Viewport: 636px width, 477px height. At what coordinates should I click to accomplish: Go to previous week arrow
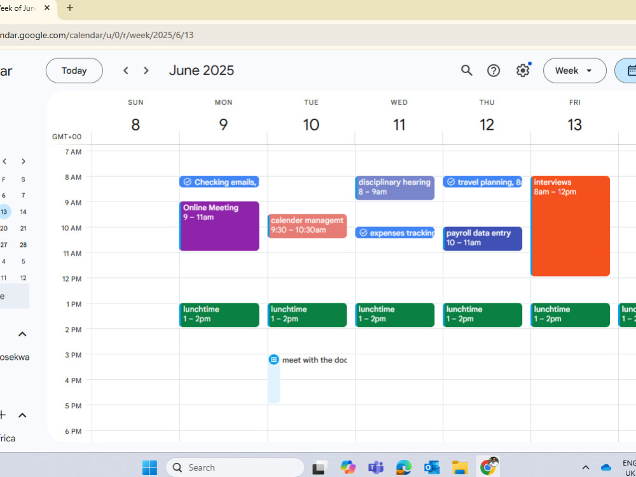pos(126,71)
